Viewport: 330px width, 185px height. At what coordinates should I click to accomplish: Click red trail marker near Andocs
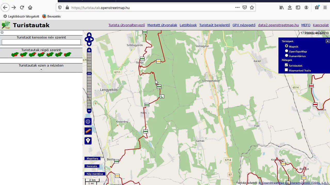coord(315,105)
